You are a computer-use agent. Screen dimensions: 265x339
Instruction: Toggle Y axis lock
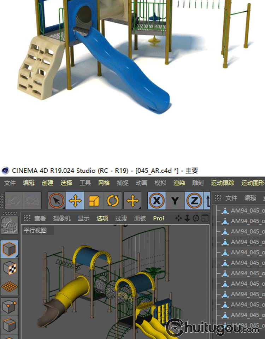175,201
